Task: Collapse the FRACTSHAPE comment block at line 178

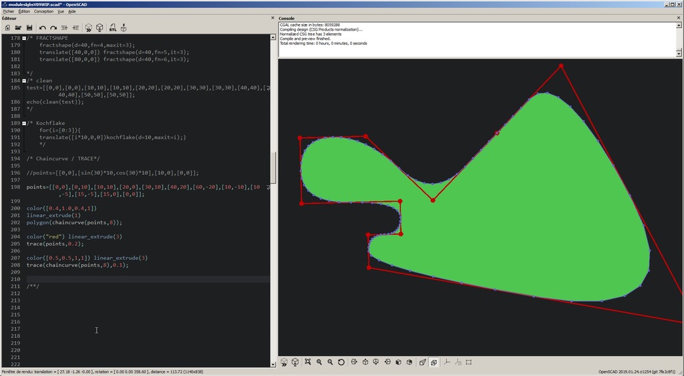Action: click(x=24, y=38)
